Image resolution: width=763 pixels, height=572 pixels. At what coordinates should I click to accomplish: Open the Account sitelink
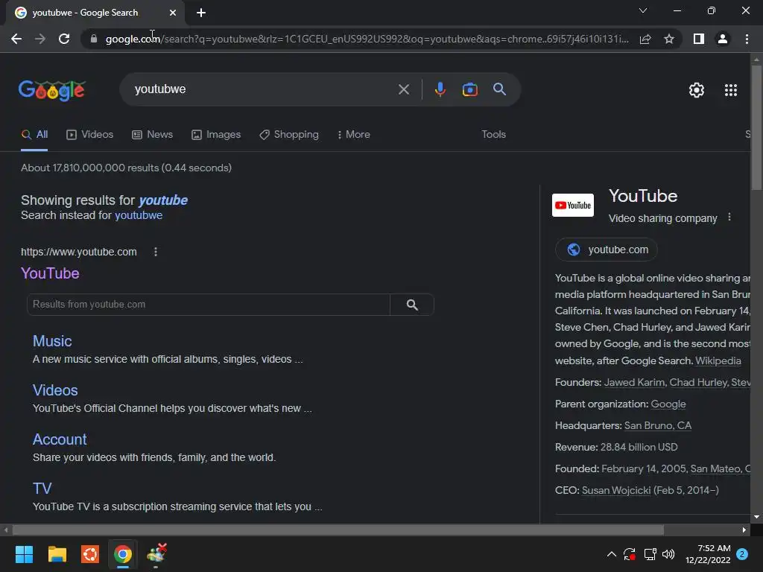click(60, 439)
